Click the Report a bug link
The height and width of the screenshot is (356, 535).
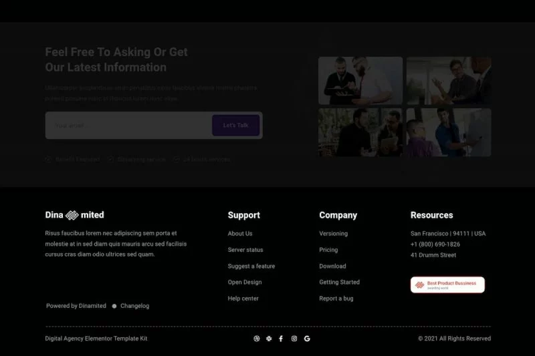(336, 299)
